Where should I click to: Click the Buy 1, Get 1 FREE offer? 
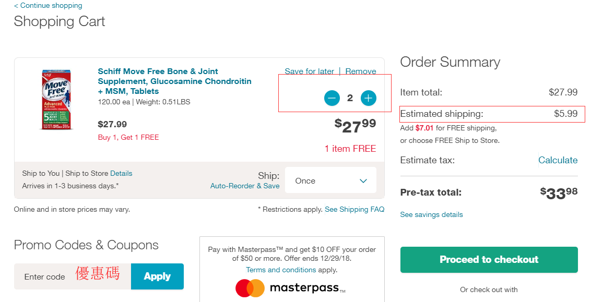(128, 137)
